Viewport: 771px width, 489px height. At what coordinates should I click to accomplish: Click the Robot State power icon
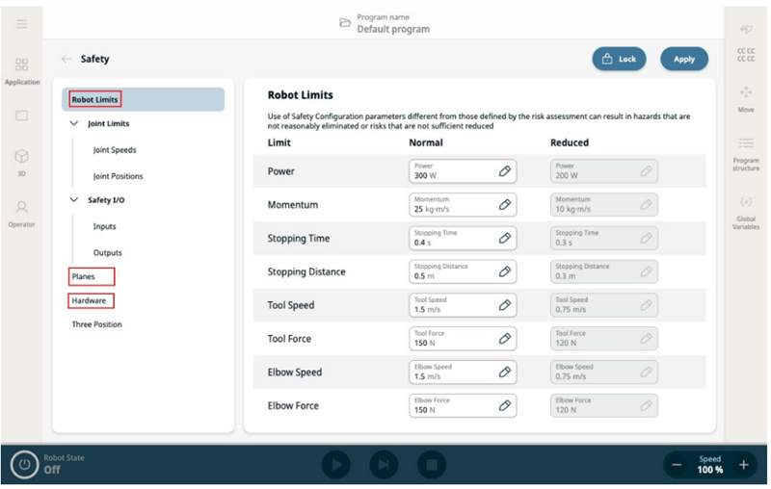pyautogui.click(x=24, y=465)
